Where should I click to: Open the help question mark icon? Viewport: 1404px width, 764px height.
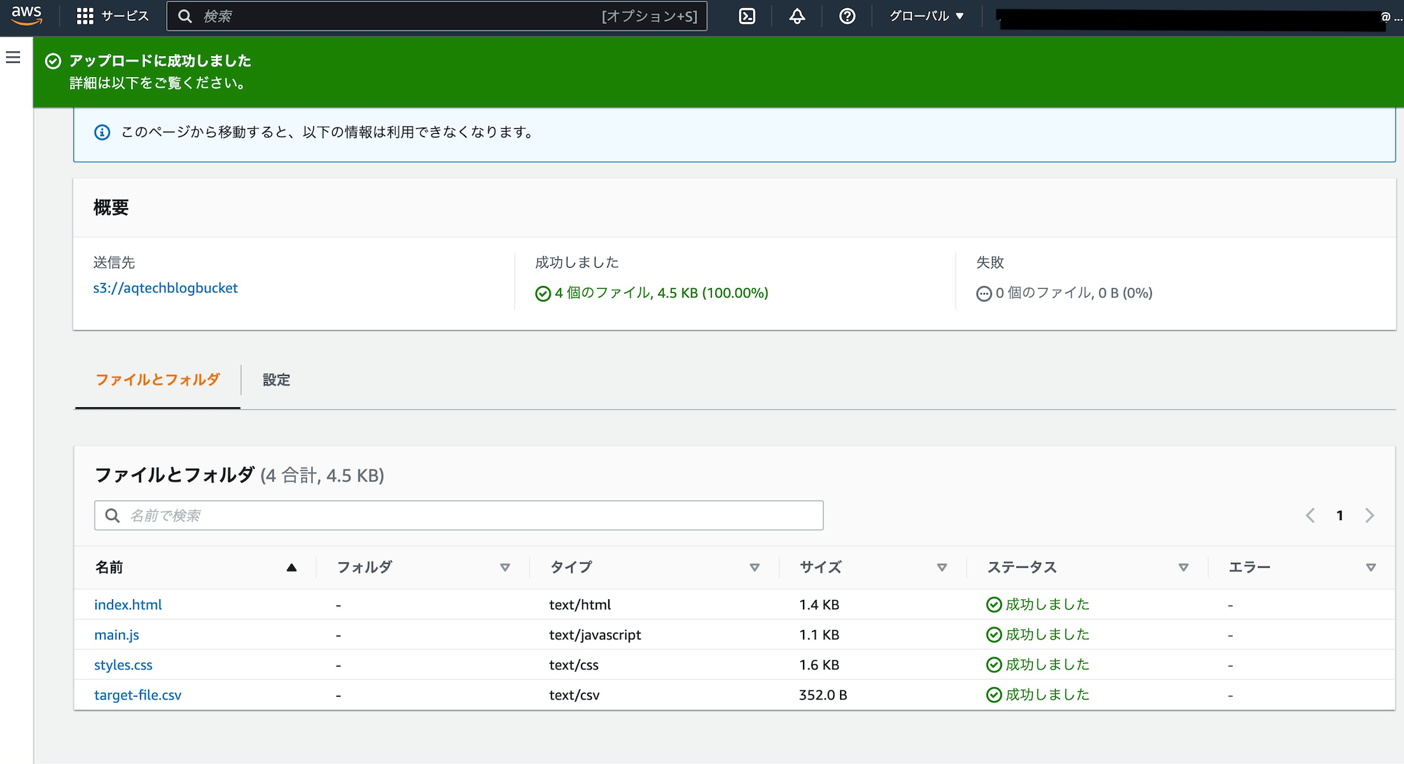coord(847,16)
